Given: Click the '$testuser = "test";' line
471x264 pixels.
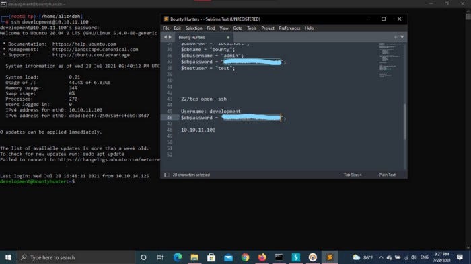Looking at the screenshot, I should [208, 68].
